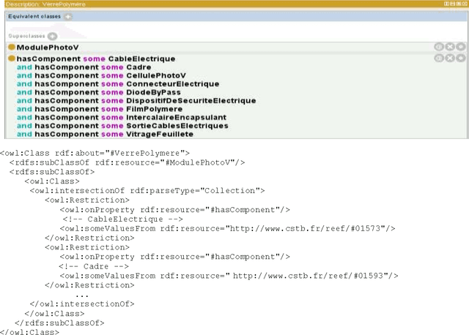Click the VitrageFeuillete class name
The height and width of the screenshot is (335, 469).
159,134
